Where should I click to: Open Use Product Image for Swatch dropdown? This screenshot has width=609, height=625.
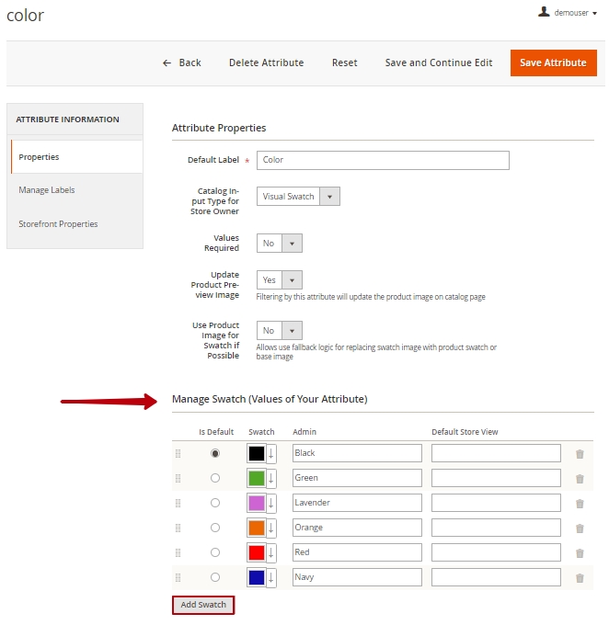click(280, 330)
